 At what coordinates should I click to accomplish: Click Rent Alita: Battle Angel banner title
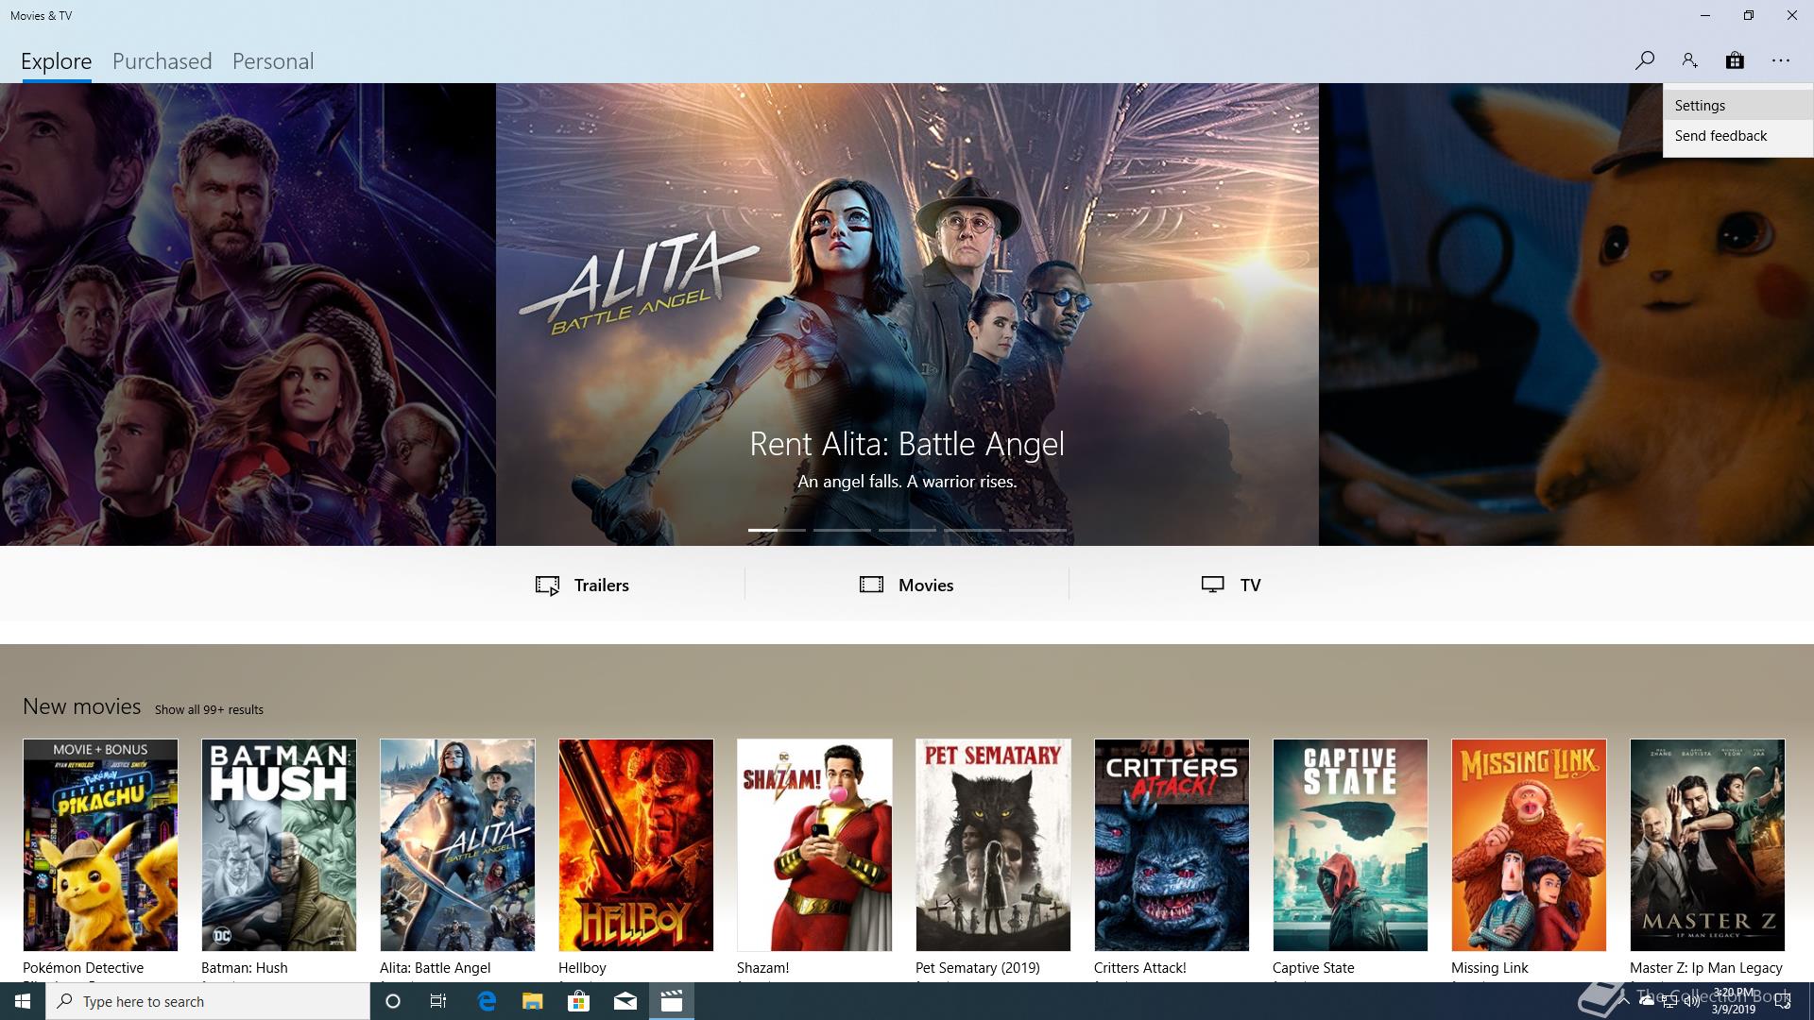(x=907, y=444)
